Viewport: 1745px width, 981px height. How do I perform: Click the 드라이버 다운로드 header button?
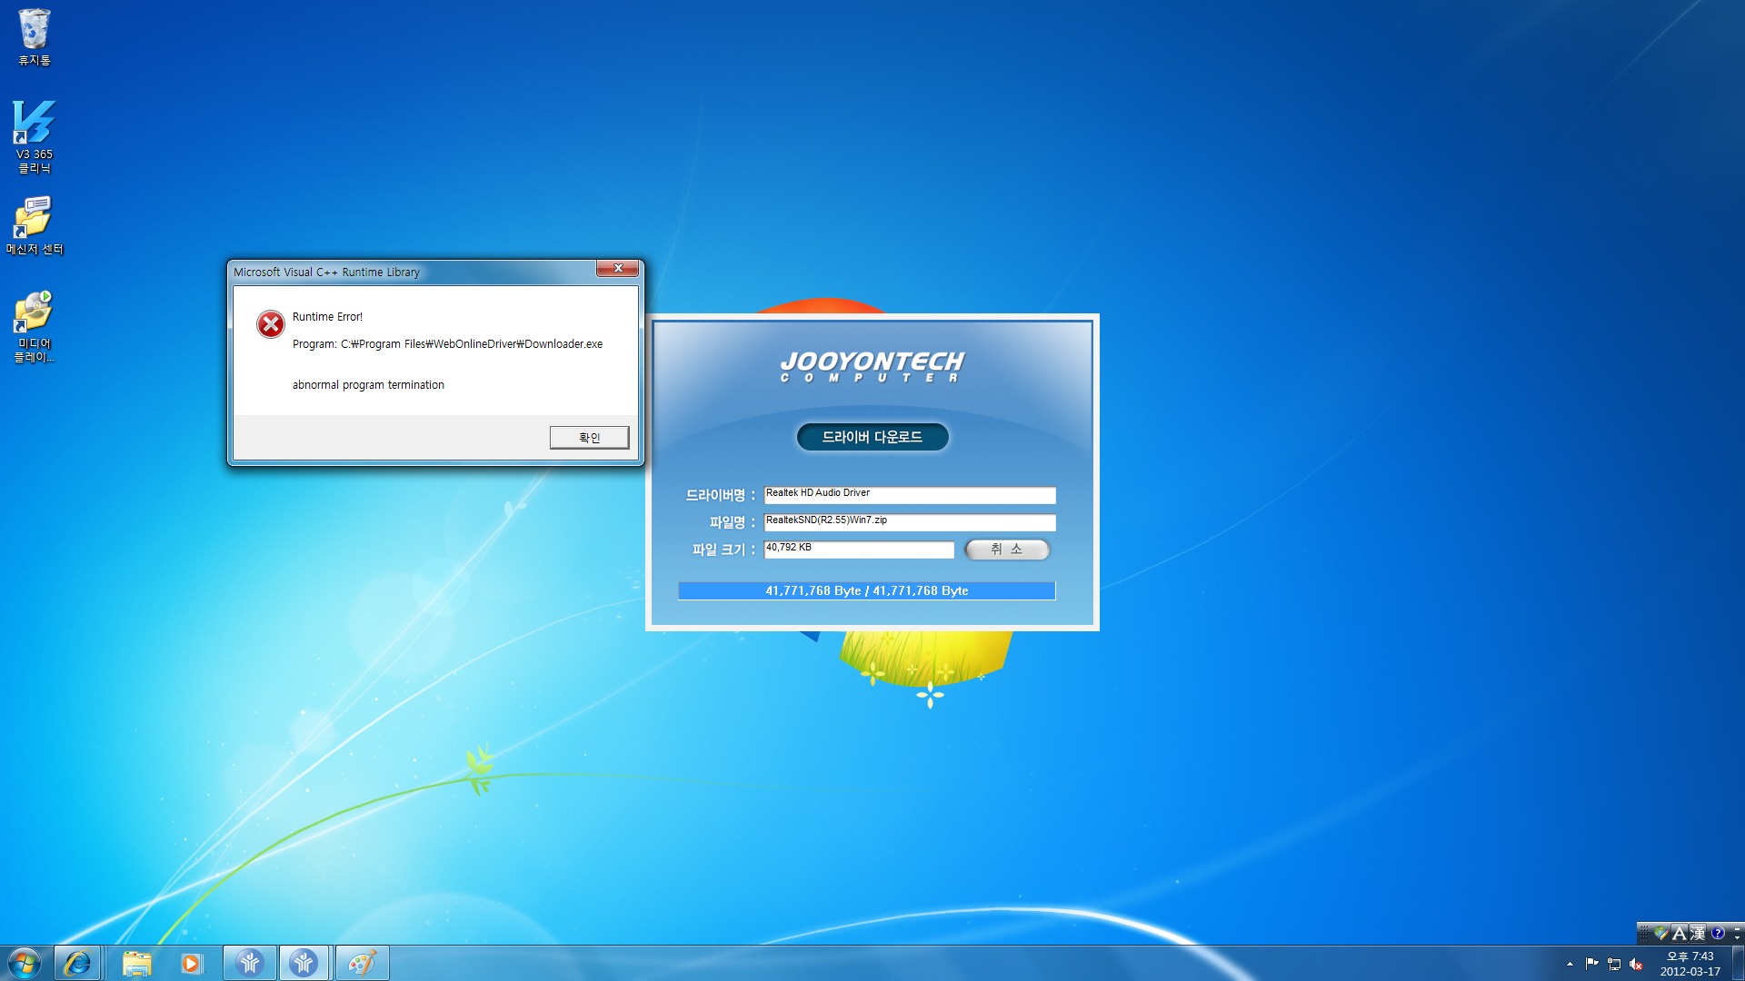(872, 437)
